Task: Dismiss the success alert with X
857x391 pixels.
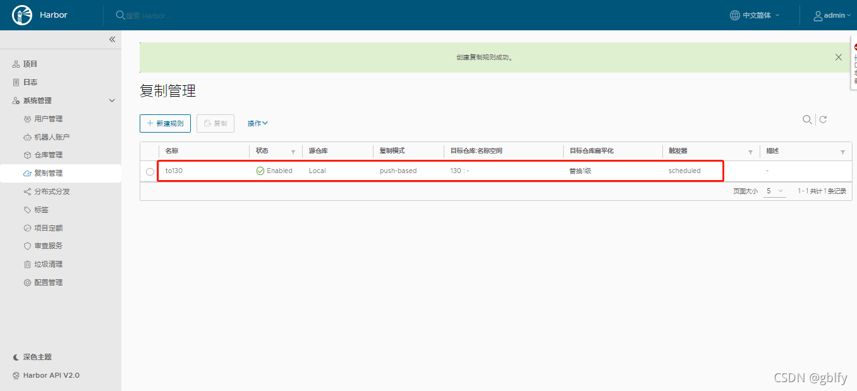Action: pos(839,57)
